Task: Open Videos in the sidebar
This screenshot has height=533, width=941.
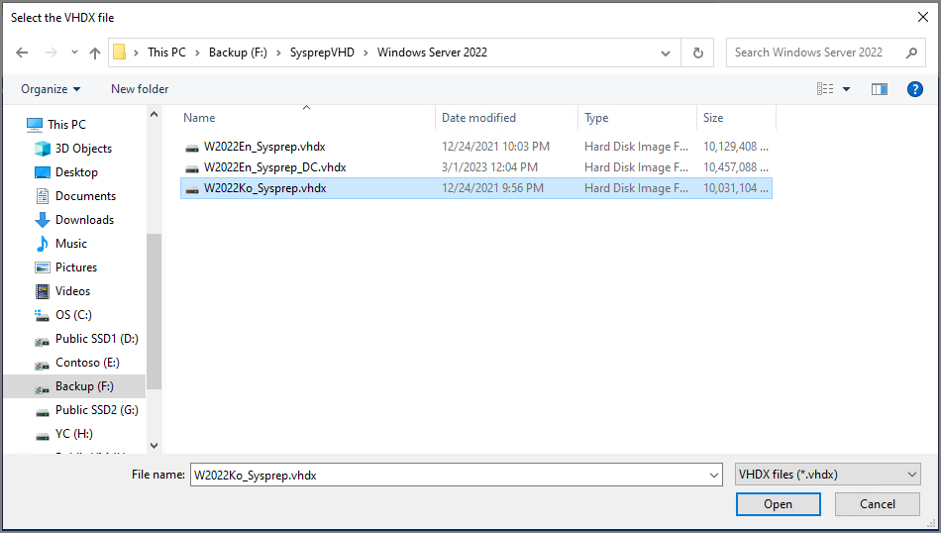Action: pos(72,291)
